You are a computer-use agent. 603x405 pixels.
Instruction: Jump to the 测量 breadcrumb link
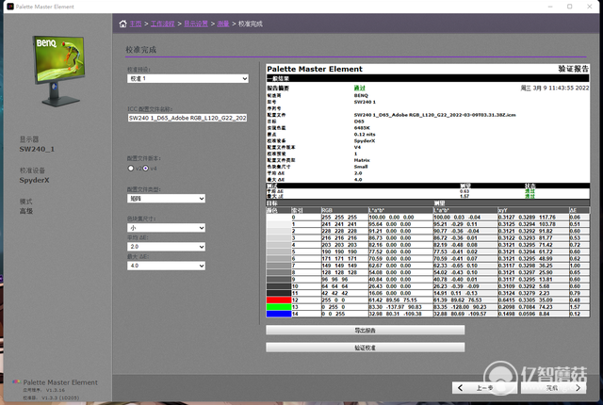(x=223, y=24)
